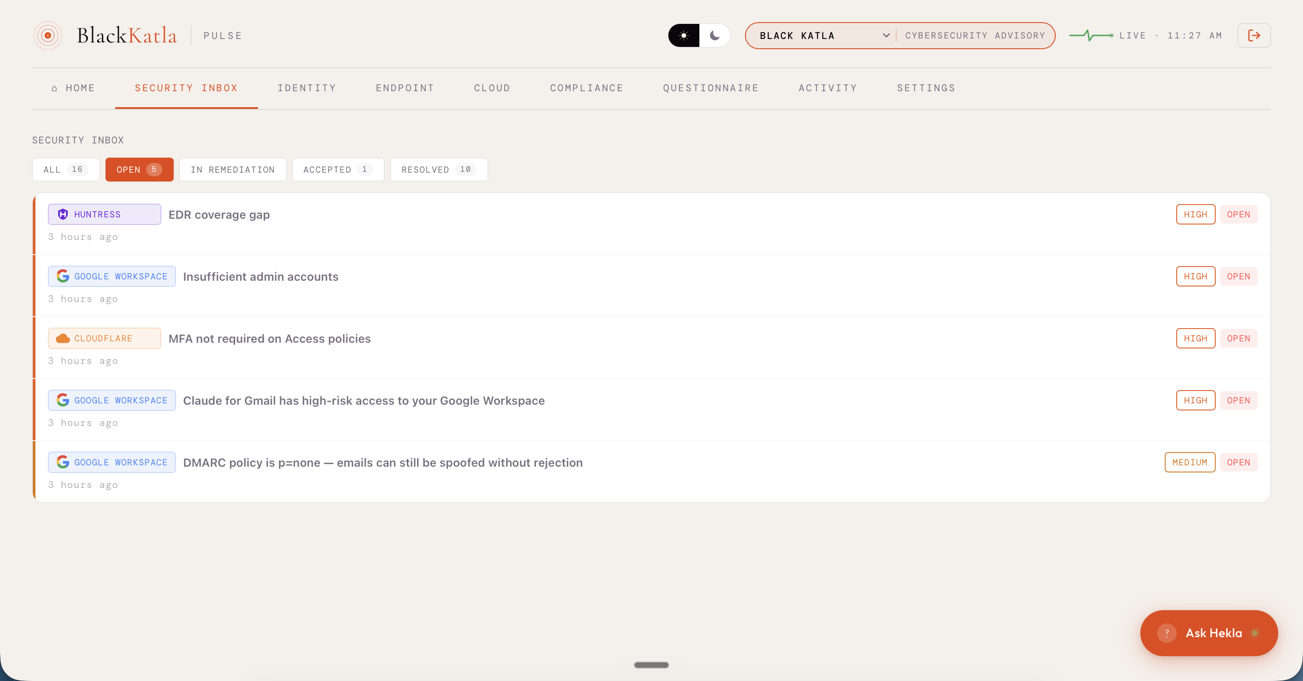Image resolution: width=1303 pixels, height=681 pixels.
Task: Select the Open 5 filter
Action: click(x=139, y=169)
